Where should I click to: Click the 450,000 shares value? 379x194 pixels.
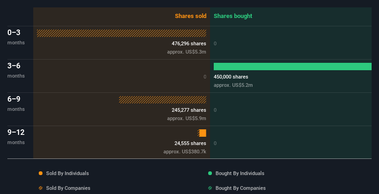coord(231,77)
